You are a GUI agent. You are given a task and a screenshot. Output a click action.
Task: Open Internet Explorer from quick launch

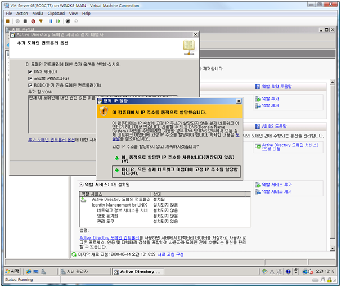pyautogui.click(x=29, y=271)
